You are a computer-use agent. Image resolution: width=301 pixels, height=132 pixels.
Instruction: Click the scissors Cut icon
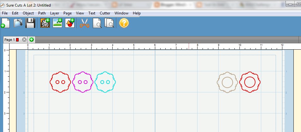tap(85, 23)
